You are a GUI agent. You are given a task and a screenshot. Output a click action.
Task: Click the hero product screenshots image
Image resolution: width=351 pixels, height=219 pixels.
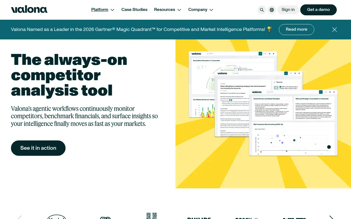pos(263,114)
